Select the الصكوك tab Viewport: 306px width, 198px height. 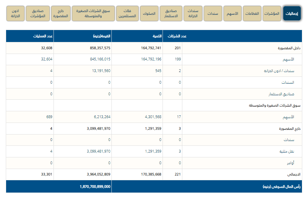coord(148,13)
